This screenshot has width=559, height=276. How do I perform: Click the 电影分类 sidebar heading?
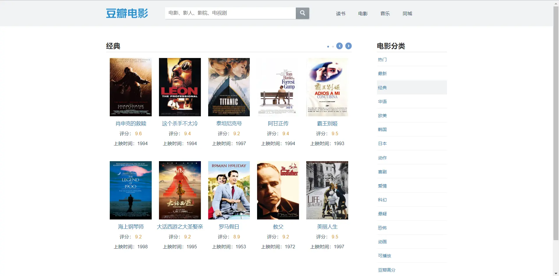[391, 46]
